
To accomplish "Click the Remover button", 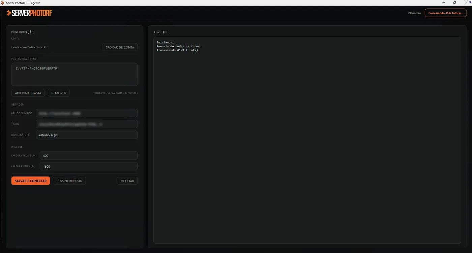I will click(59, 93).
